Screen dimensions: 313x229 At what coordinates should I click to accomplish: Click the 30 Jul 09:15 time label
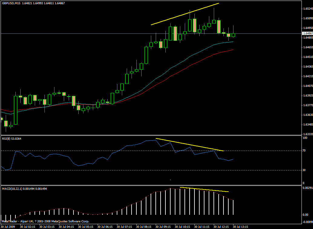[x=163, y=227]
